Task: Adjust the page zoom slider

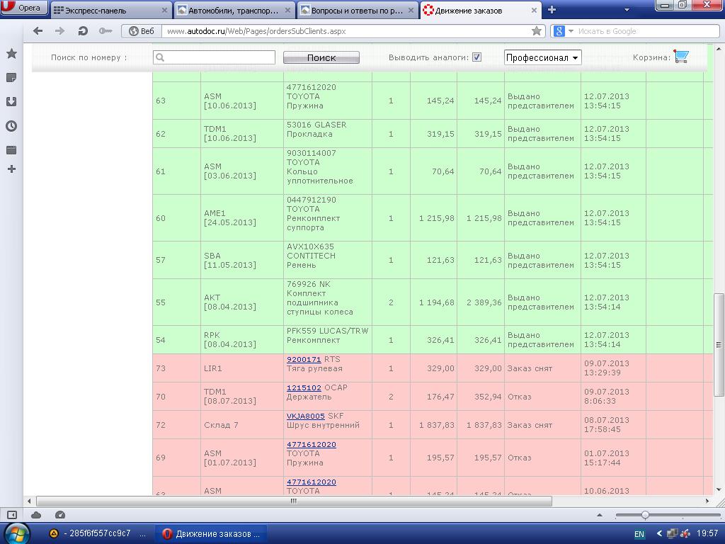Action: (645, 515)
